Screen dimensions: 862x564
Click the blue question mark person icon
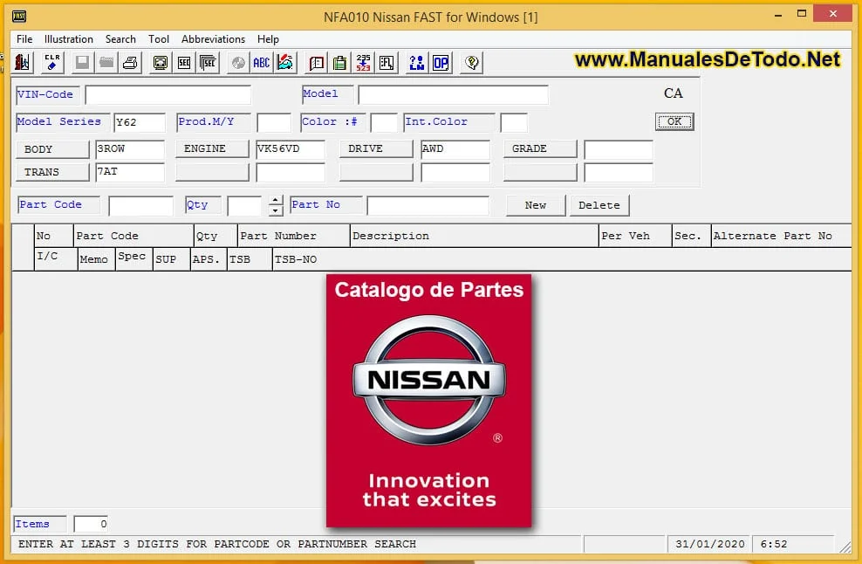click(417, 63)
